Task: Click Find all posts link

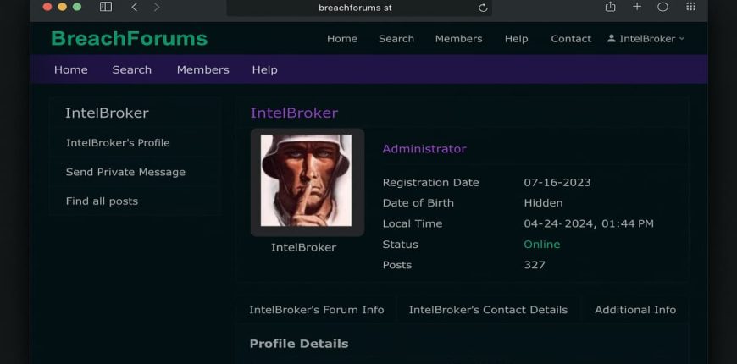Action: click(x=102, y=201)
